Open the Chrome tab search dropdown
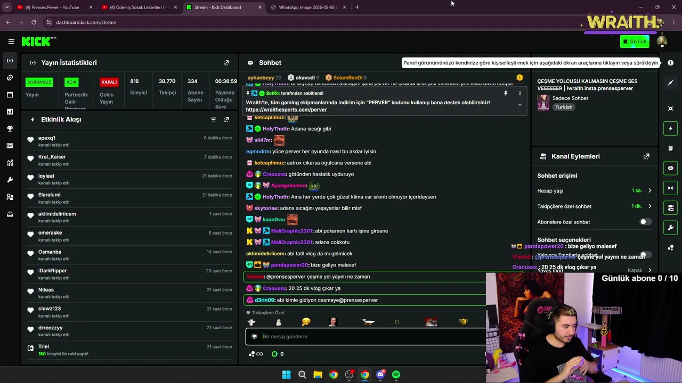682x383 pixels. tap(7, 7)
